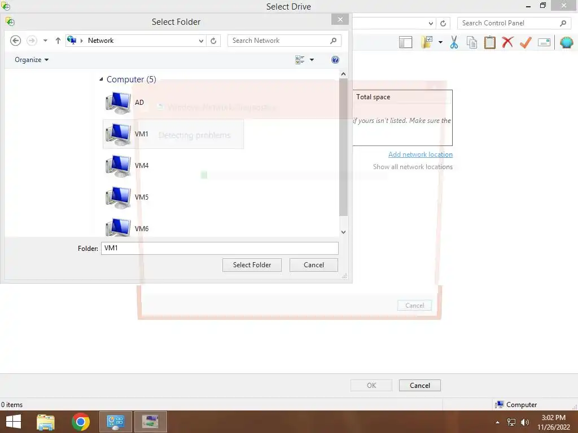Screen dimensions: 578x433
Task: Switch to Control Panel taskbar item
Action: pyautogui.click(x=115, y=422)
